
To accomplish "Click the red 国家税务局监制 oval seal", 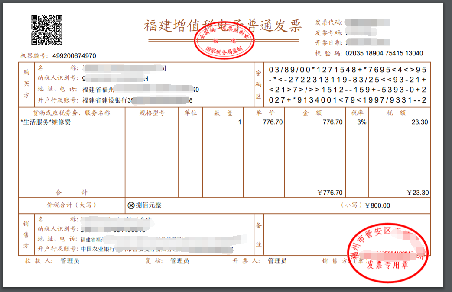I will coord(224,40).
